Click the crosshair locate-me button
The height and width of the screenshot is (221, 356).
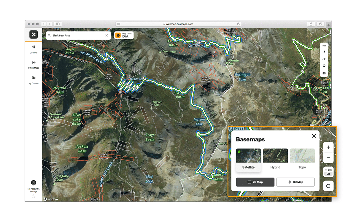[x=328, y=186]
